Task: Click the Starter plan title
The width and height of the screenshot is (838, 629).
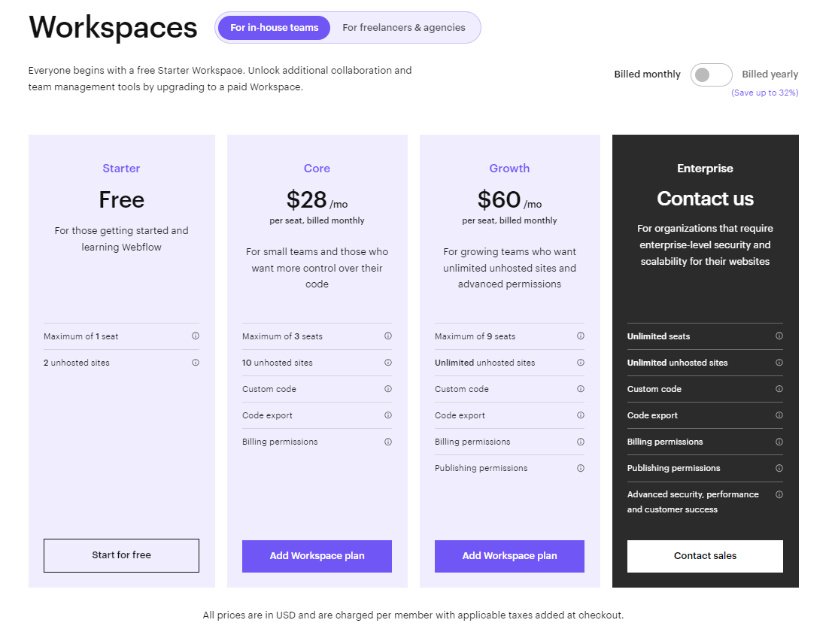Action: tap(121, 169)
